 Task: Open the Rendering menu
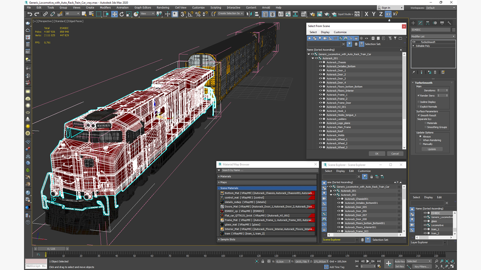coord(163,7)
